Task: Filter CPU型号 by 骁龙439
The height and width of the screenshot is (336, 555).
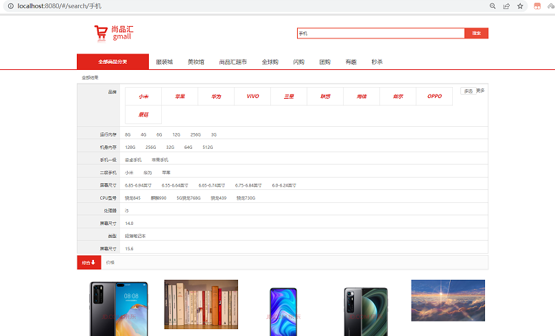Action: (x=218, y=198)
